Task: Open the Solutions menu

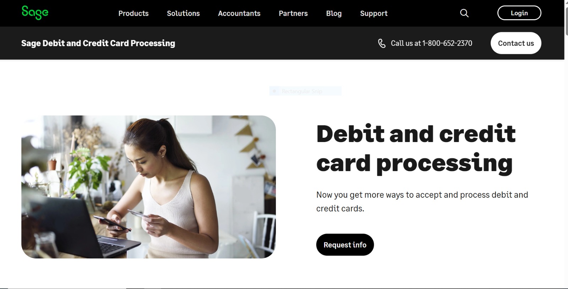Action: tap(183, 13)
